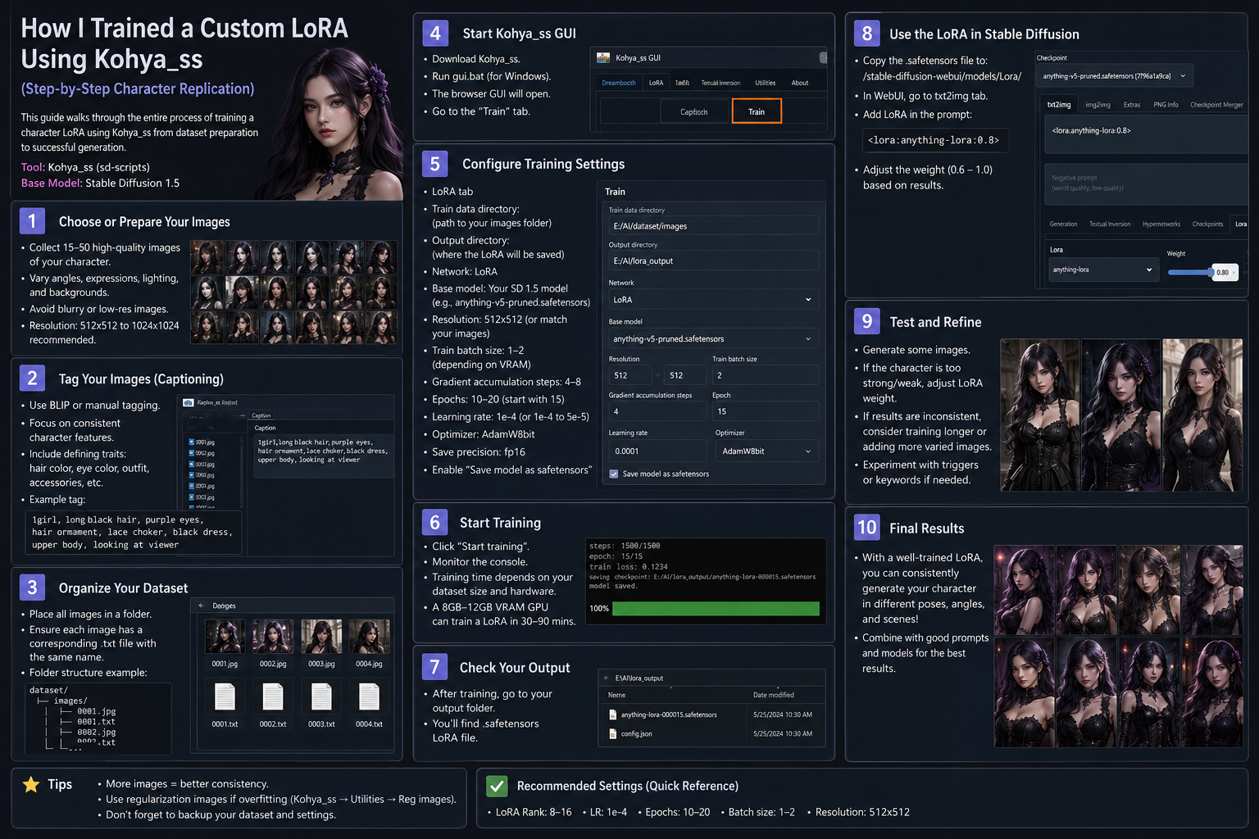
Task: Click the captioning window app icon
Action: click(x=189, y=402)
